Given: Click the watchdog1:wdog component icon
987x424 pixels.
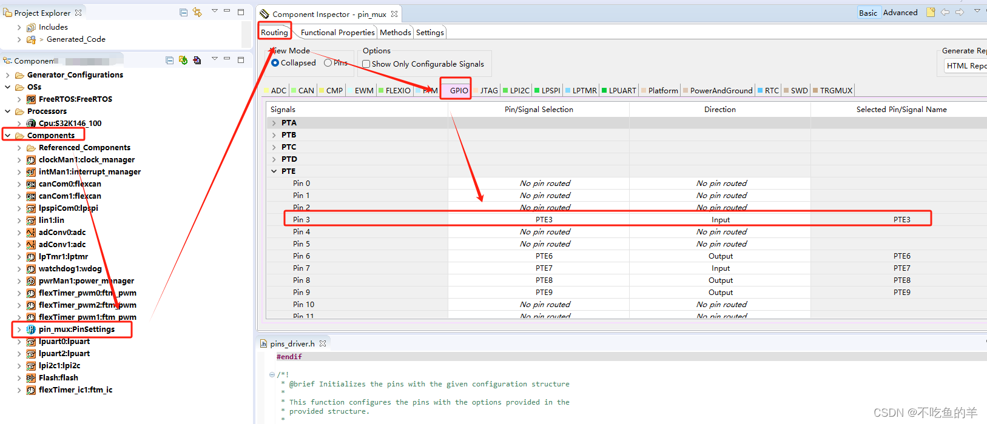Looking at the screenshot, I should 31,269.
